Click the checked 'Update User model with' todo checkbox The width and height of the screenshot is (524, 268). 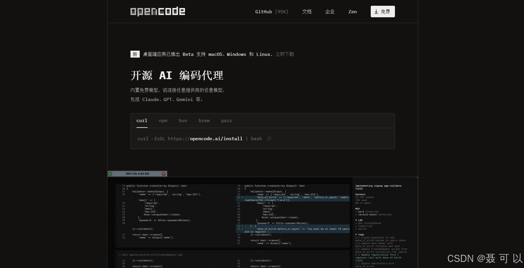pyautogui.click(x=357, y=244)
